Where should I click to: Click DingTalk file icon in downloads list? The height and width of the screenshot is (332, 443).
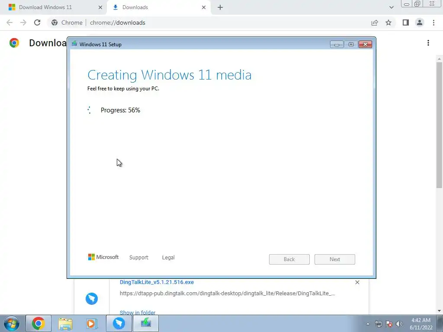pos(92,298)
